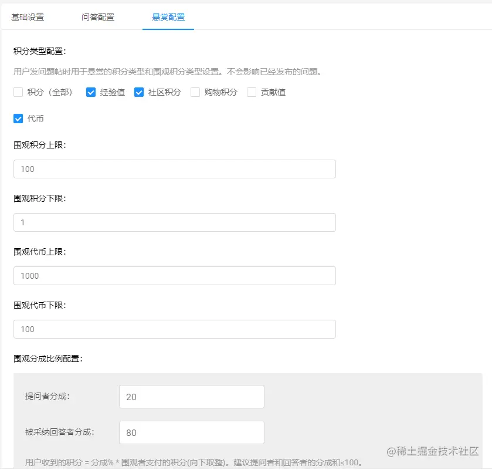The image size is (492, 470).
Task: Click the 围观积分上限 label
Action: 40,145
